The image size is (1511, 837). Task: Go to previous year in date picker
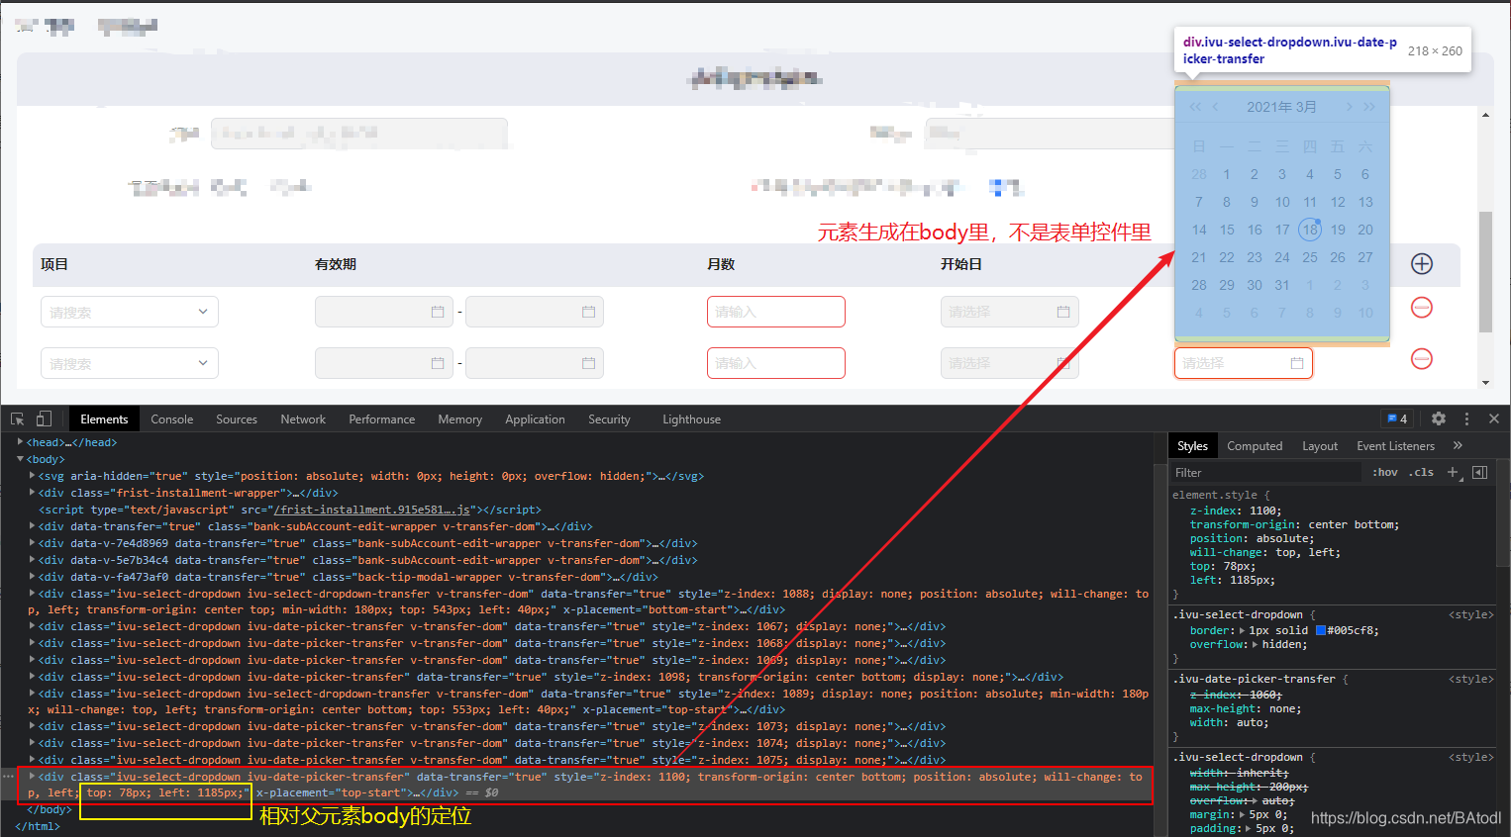[x=1195, y=107]
